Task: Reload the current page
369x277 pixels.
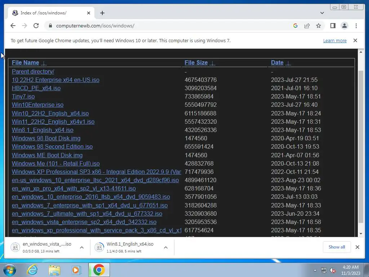Action: (x=36, y=26)
